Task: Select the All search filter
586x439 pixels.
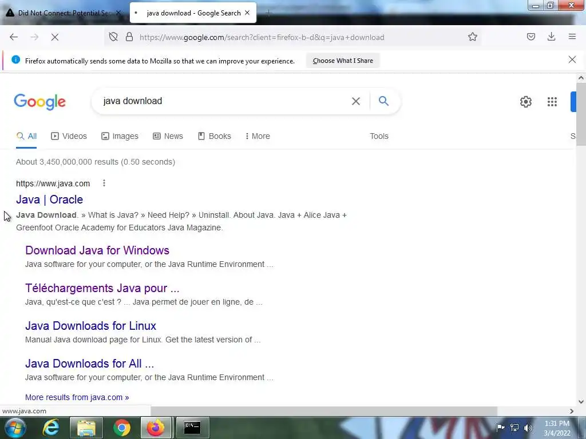Action: (x=26, y=136)
